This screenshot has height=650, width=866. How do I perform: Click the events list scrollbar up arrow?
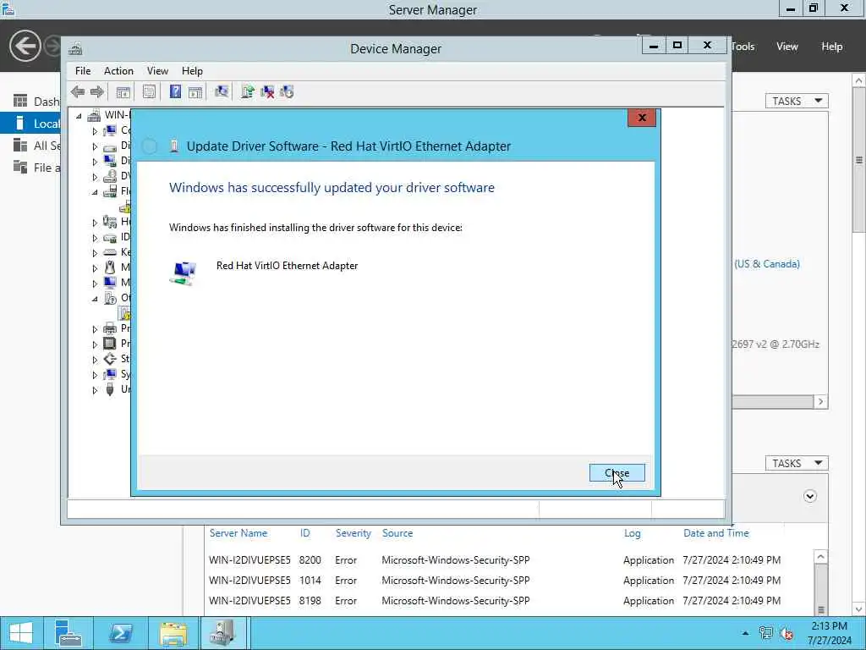(820, 557)
